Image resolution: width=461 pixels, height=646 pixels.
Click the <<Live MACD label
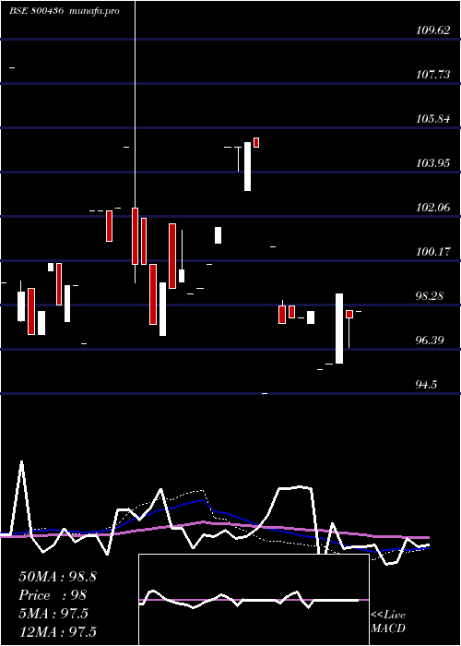(388, 622)
